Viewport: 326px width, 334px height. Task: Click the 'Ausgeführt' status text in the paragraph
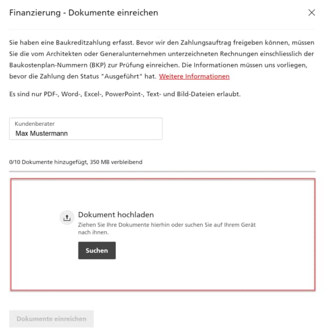point(121,76)
